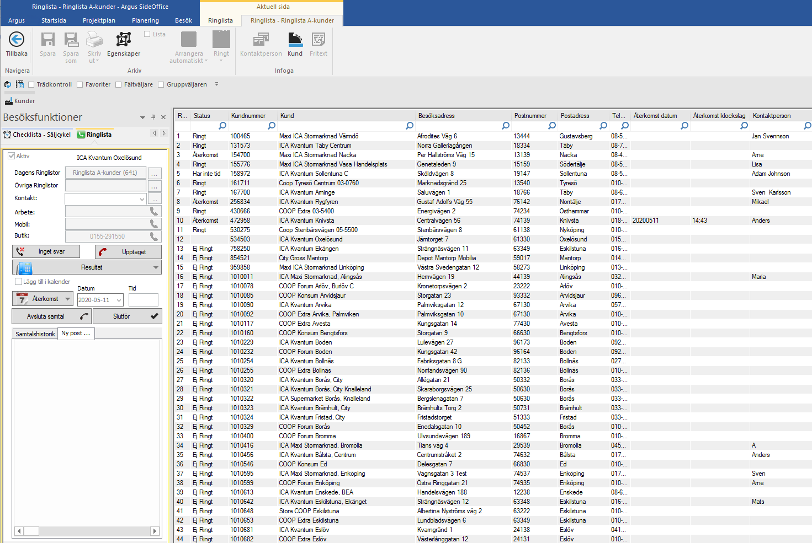Enable the Trädkontroll checkbox
The height and width of the screenshot is (543, 812).
click(31, 84)
